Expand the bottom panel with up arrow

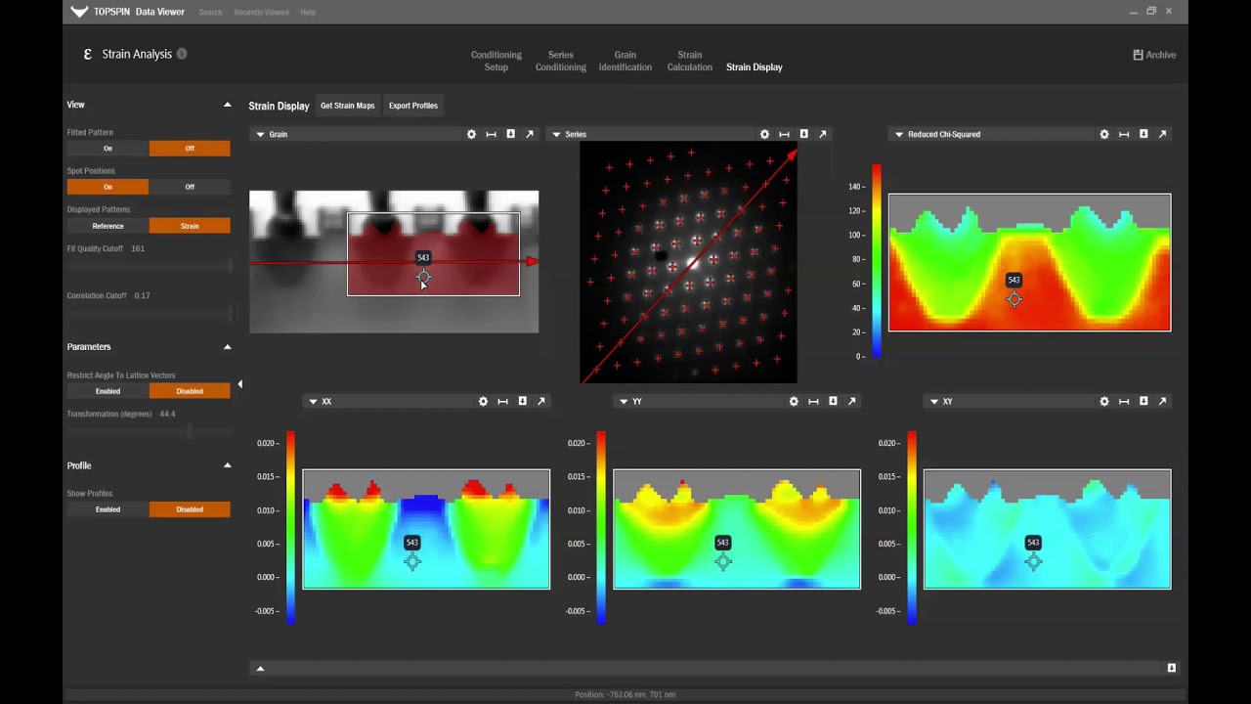click(x=260, y=669)
